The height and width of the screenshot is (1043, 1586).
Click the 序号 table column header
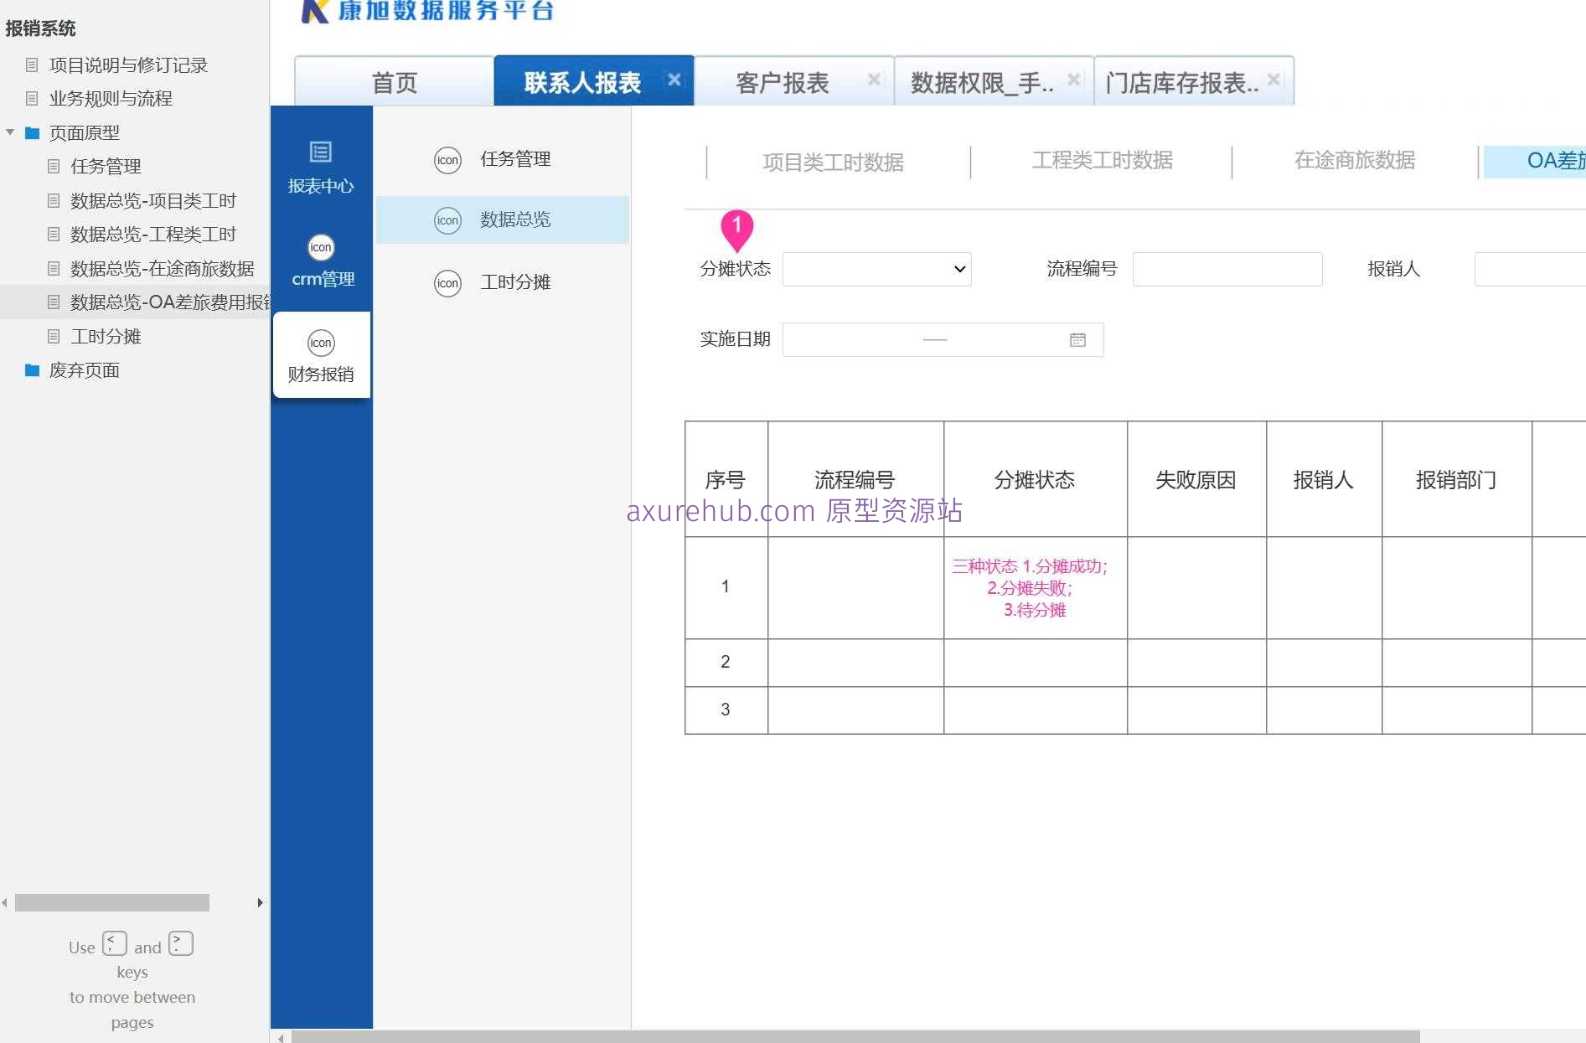pos(726,479)
